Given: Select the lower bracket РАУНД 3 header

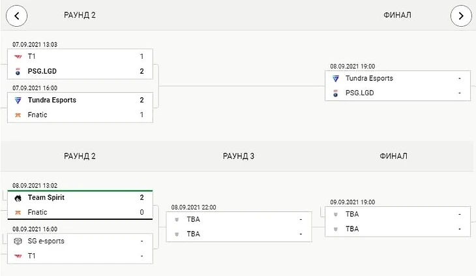Looking at the screenshot, I should (239, 157).
